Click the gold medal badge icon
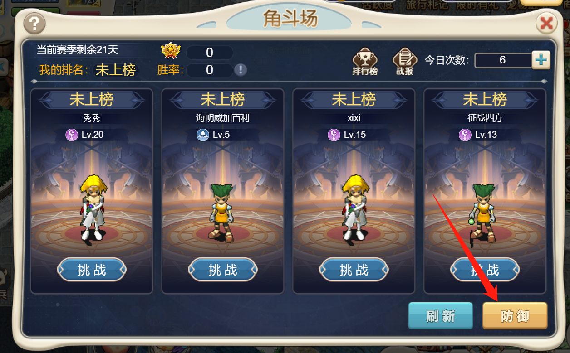 click(x=171, y=51)
